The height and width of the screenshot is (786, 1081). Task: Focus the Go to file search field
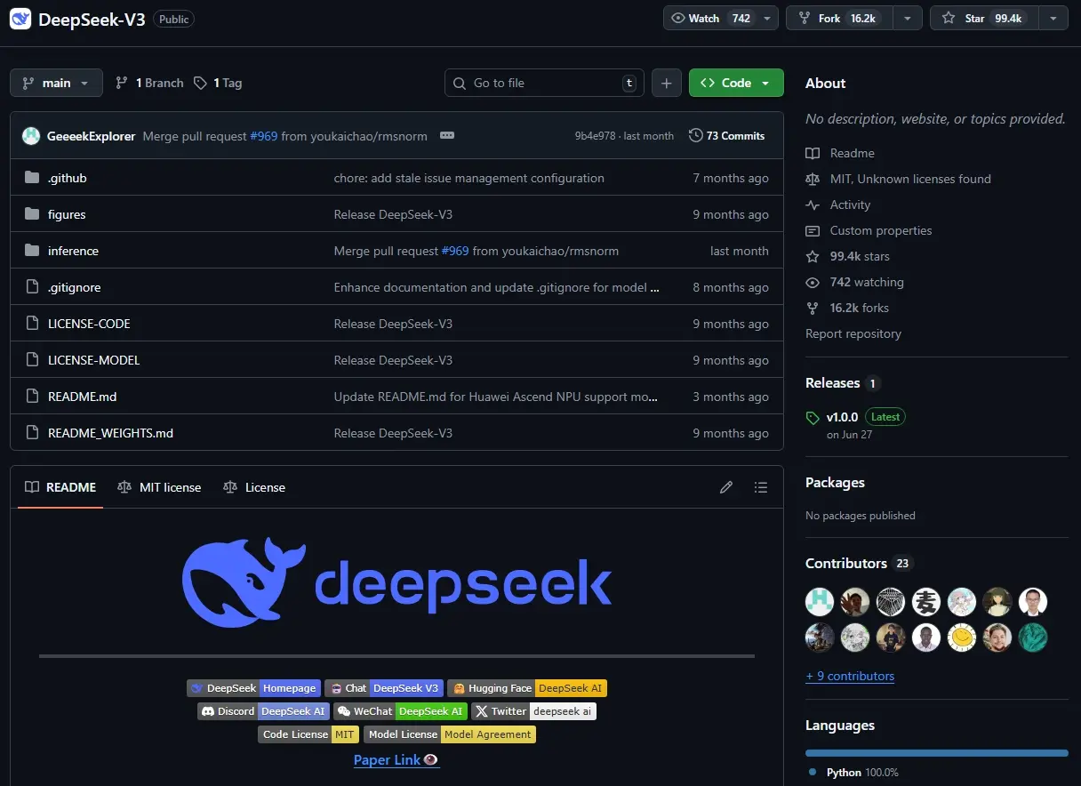544,83
